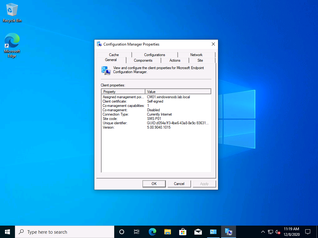
Task: Sort by the Value column header
Action: pos(178,92)
